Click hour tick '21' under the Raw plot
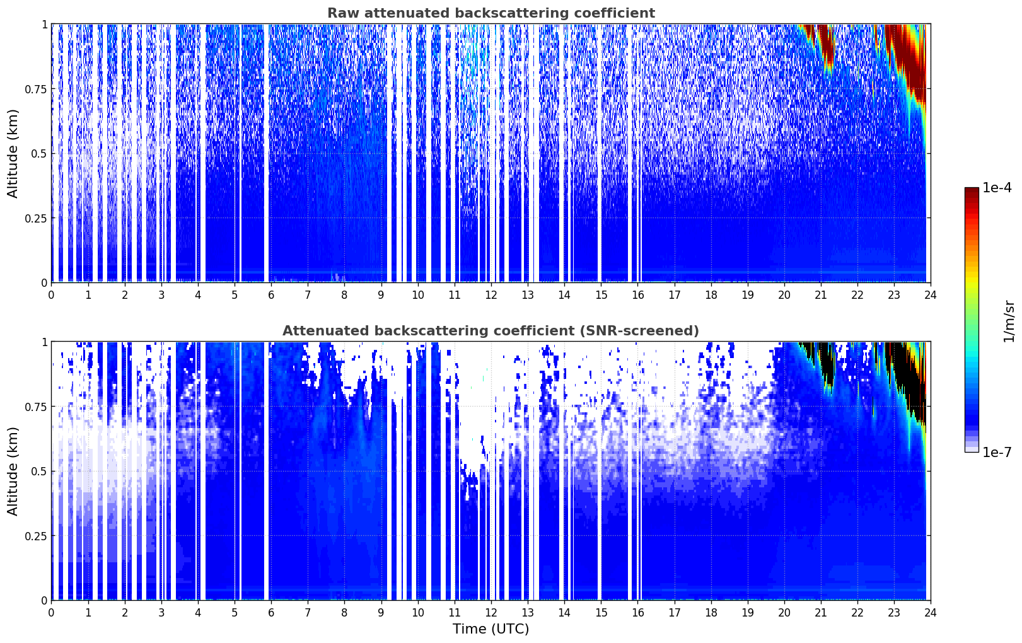 point(820,294)
